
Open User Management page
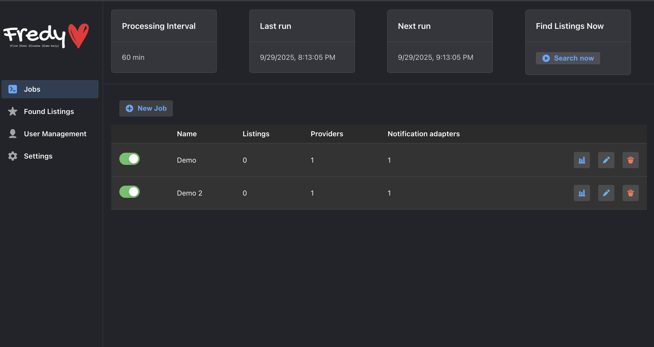pos(50,134)
